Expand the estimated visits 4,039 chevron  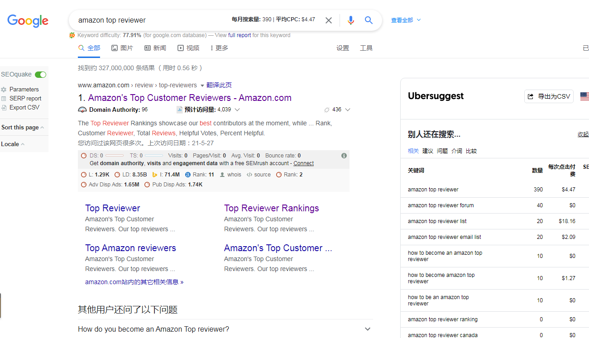click(x=237, y=110)
